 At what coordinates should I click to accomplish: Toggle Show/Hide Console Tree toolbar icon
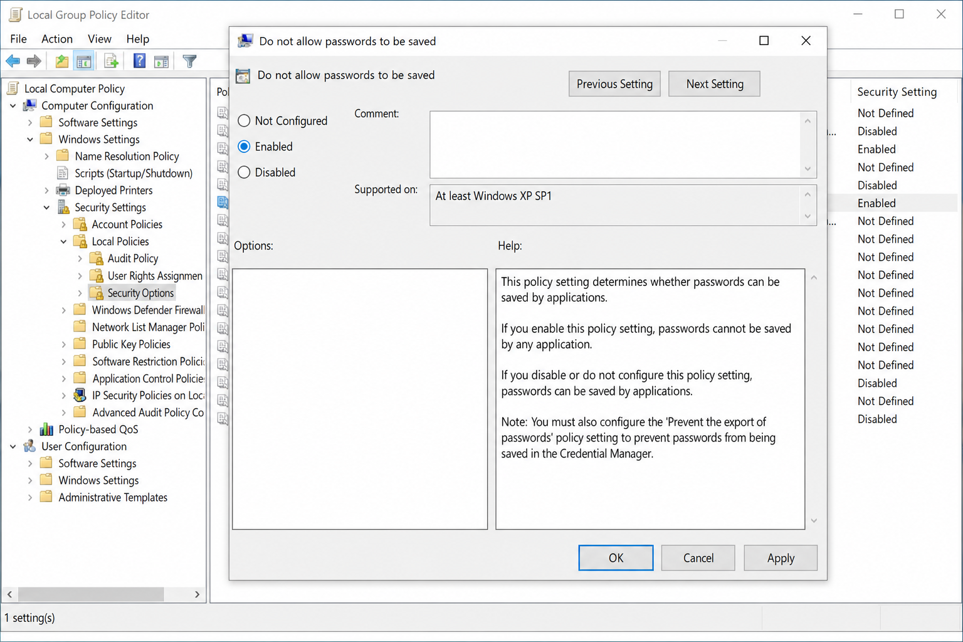tap(83, 61)
